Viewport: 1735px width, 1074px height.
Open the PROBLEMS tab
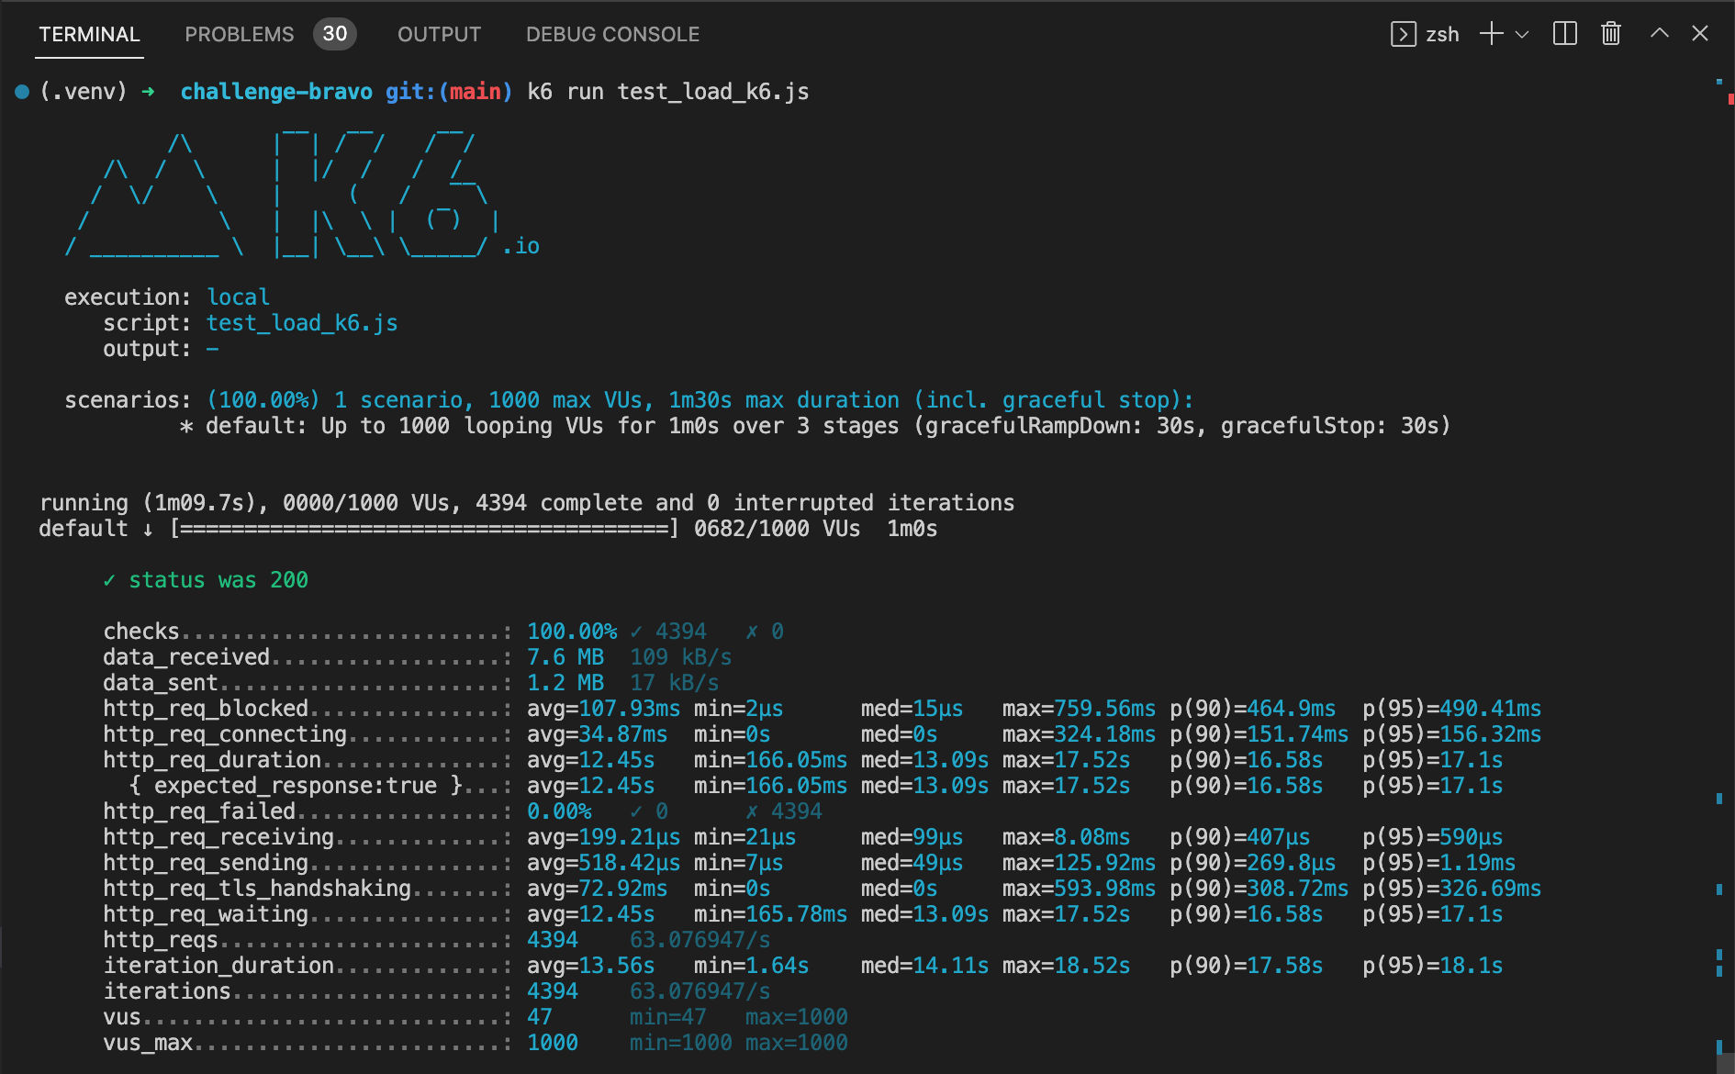pyautogui.click(x=239, y=34)
